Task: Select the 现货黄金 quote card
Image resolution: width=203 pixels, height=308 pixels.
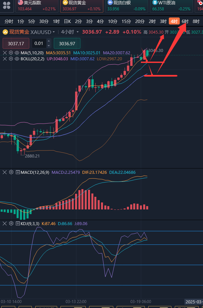Action: click(82, 6)
